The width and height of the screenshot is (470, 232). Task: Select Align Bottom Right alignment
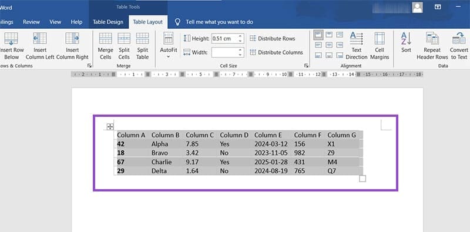340,55
